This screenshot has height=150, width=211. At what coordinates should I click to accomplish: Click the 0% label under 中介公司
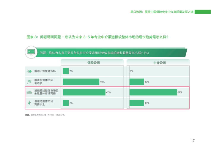(x=131, y=71)
